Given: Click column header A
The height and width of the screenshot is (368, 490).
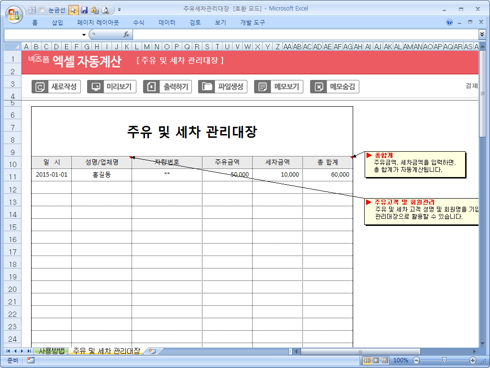Looking at the screenshot, I should pos(26,46).
